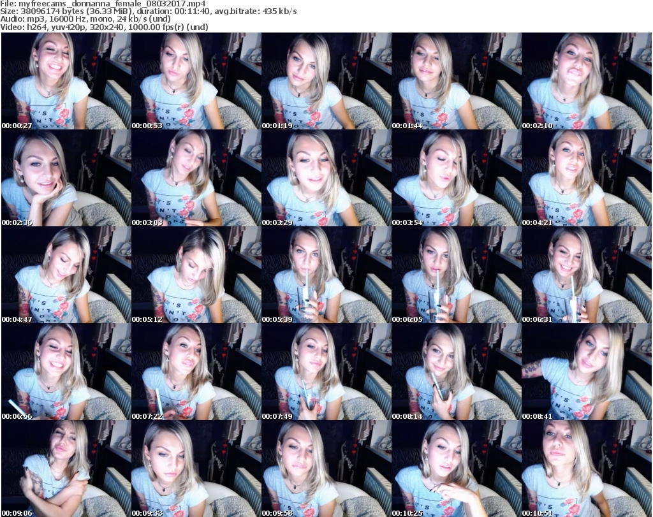Click the File name line ending in 08032017.mp4
This screenshot has height=517, width=653.
103,4
